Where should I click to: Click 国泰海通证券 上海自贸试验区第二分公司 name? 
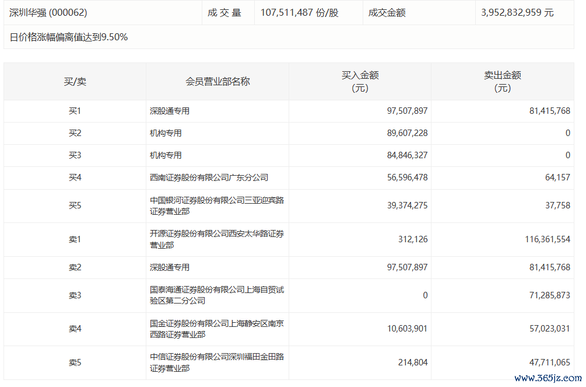[x=217, y=295]
